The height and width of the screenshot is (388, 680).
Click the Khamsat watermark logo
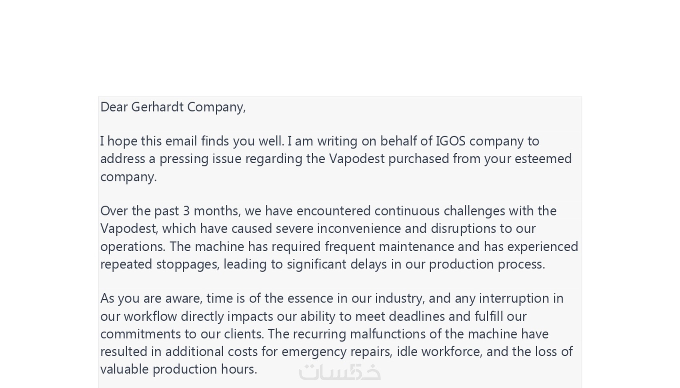[x=340, y=372]
